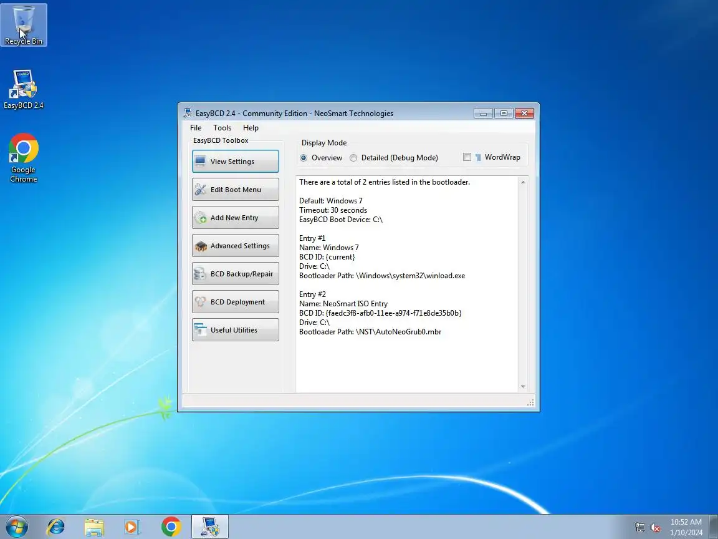Open the View Settings toolbox page
The image size is (718, 539).
pos(236,162)
